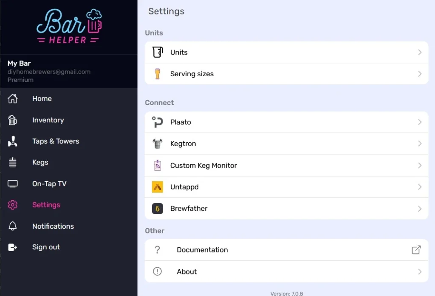Click the Taps & Towers tap icon
The height and width of the screenshot is (296, 435).
coord(13,141)
